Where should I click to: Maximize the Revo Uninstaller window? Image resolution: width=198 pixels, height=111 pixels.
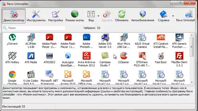(180, 3)
